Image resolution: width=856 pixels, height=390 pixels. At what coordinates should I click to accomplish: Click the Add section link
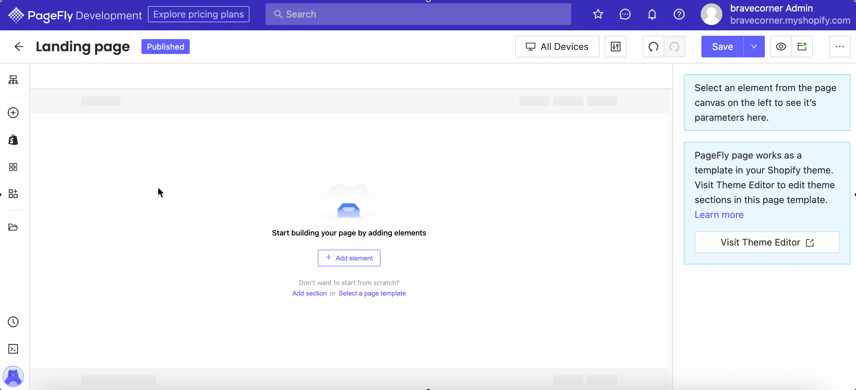point(309,293)
